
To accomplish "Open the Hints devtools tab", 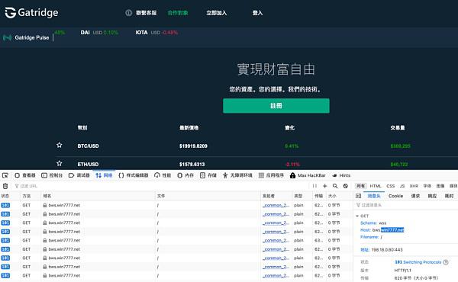I will (341, 175).
